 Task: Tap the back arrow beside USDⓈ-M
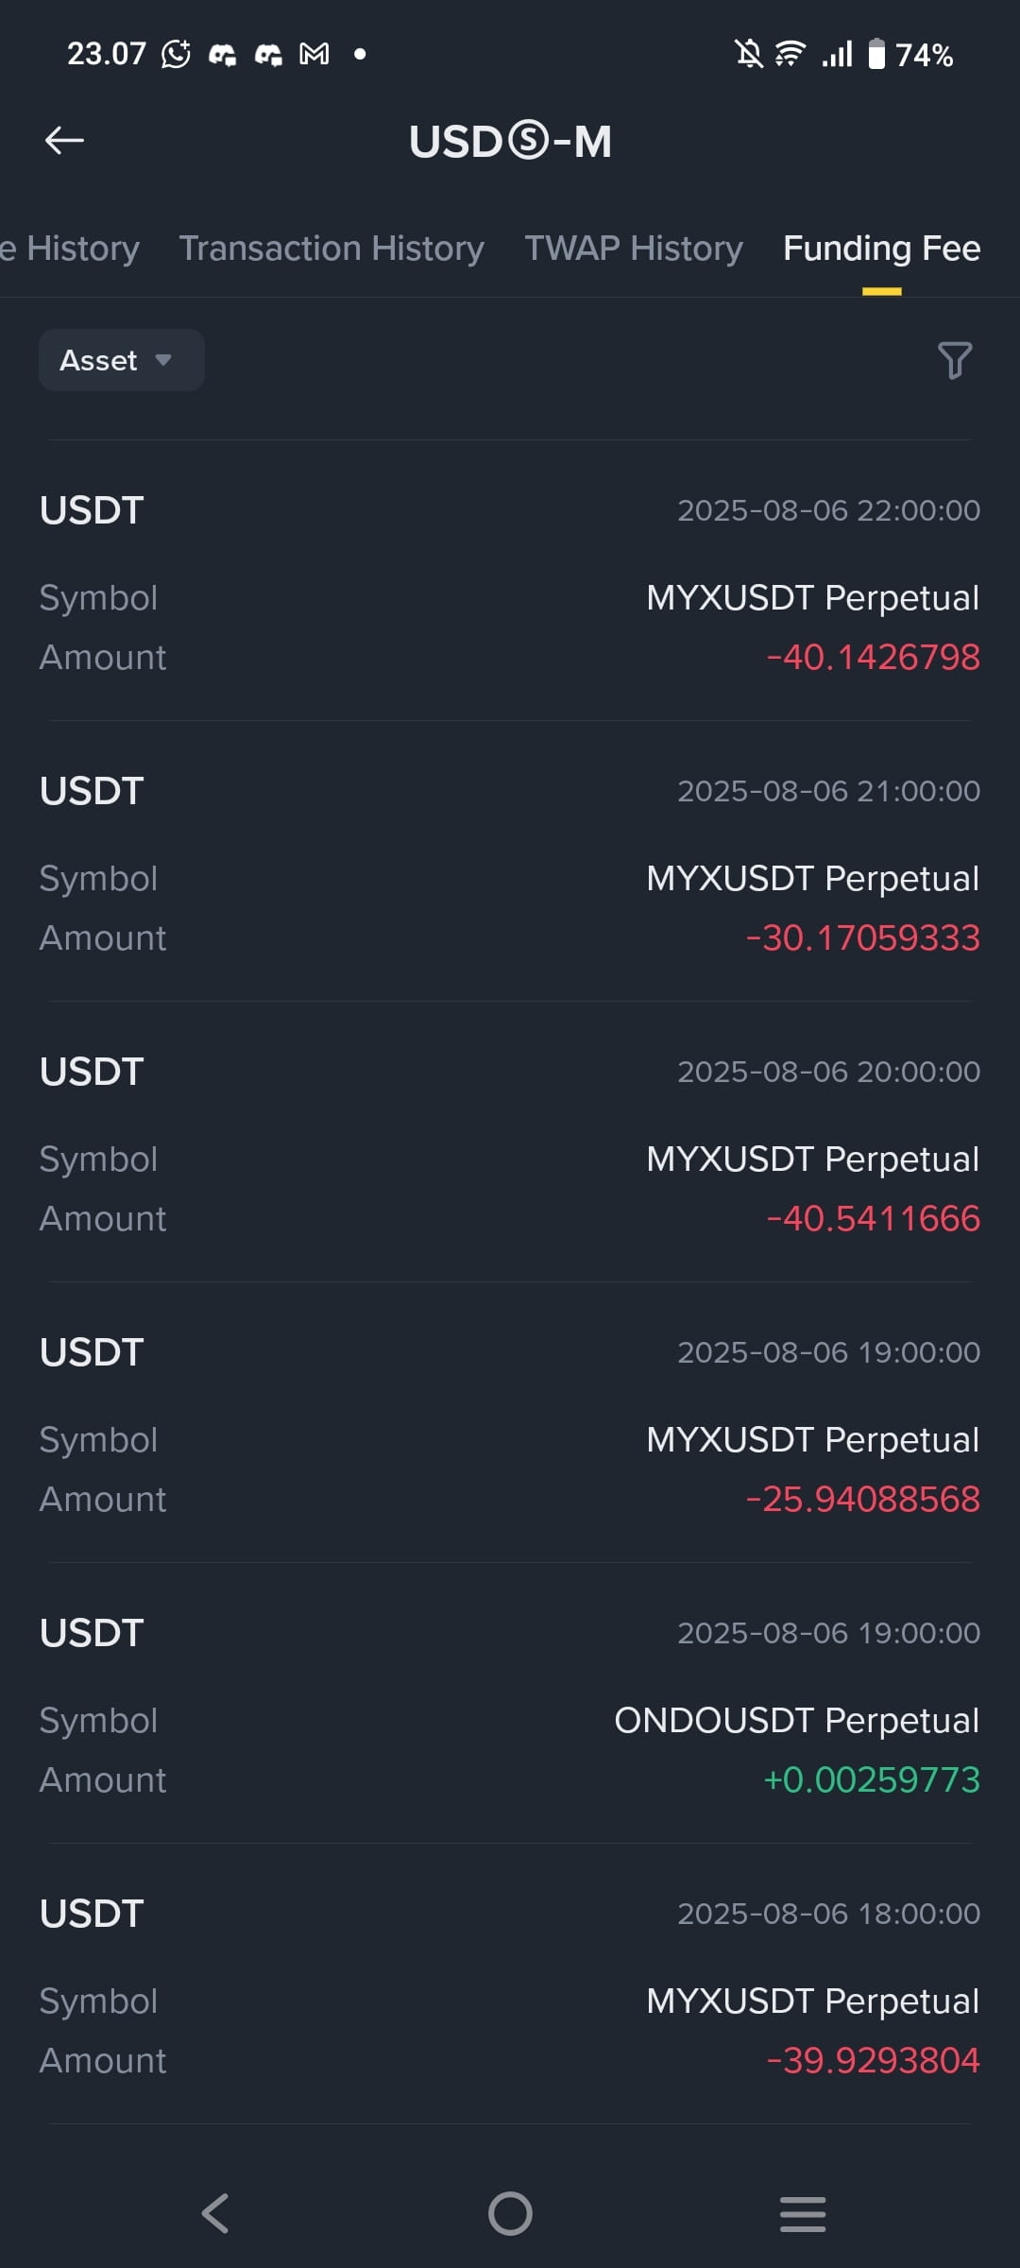[x=64, y=141]
